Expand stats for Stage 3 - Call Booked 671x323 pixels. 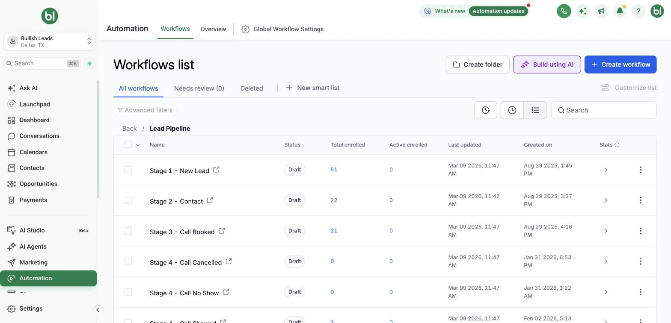pyautogui.click(x=606, y=231)
